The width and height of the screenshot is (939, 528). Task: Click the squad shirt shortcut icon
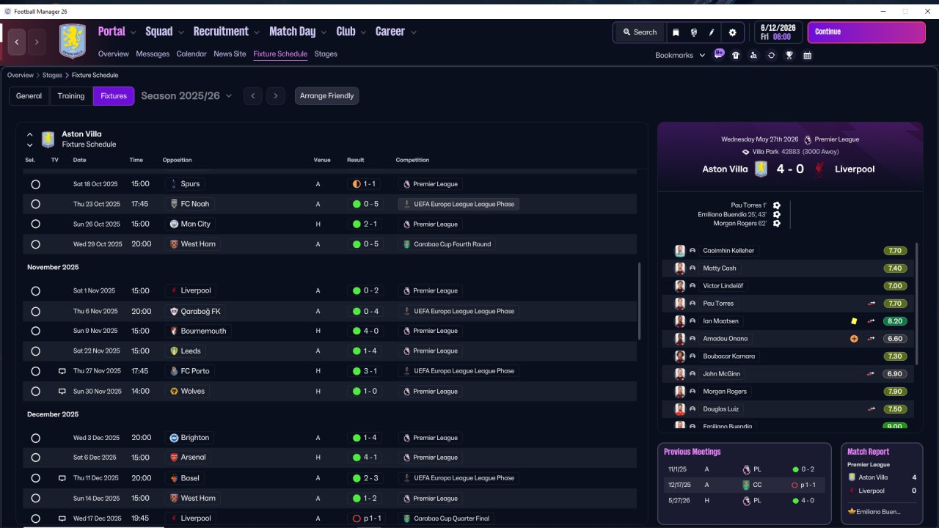[x=736, y=55]
